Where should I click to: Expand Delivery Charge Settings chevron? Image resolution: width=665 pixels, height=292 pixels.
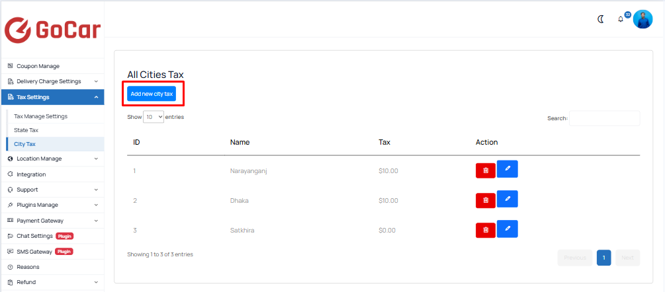(96, 81)
